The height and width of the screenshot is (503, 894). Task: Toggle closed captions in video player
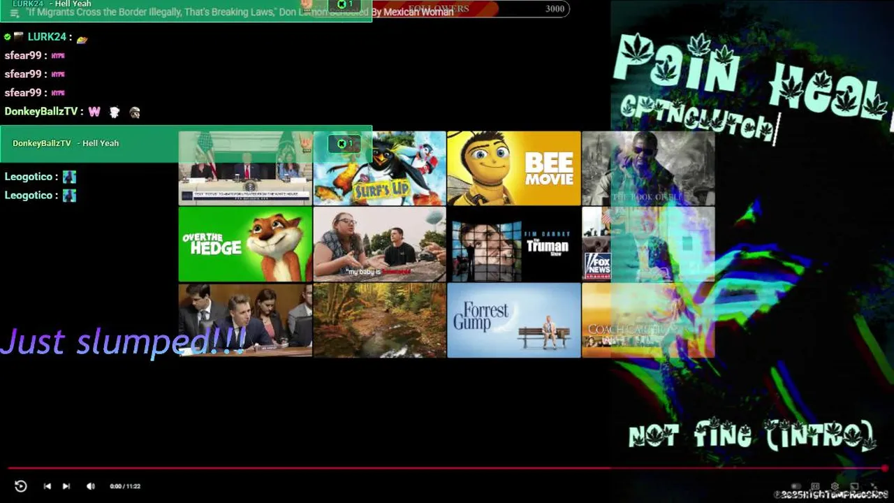pyautogui.click(x=815, y=486)
